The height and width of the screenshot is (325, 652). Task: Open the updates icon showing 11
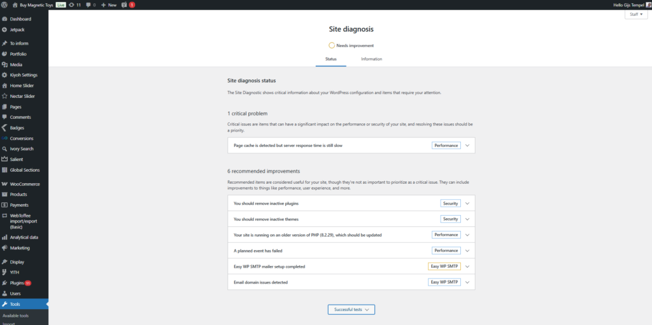tap(71, 4)
